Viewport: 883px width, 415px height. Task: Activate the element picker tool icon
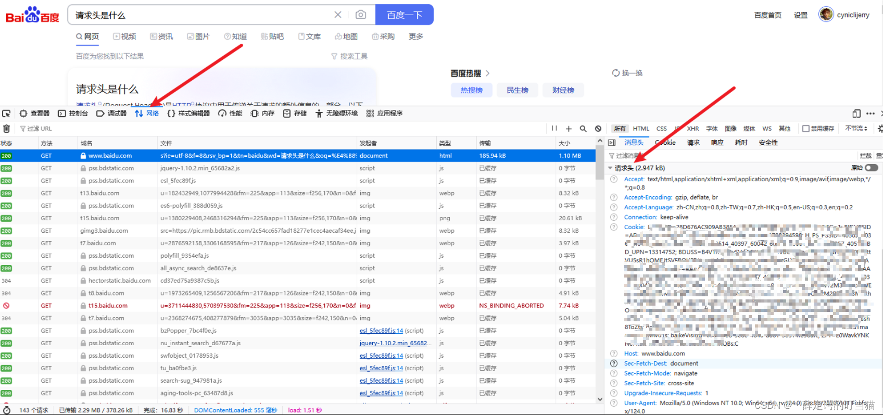point(6,114)
